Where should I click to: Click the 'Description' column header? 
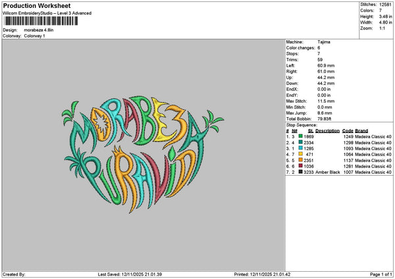(327, 131)
